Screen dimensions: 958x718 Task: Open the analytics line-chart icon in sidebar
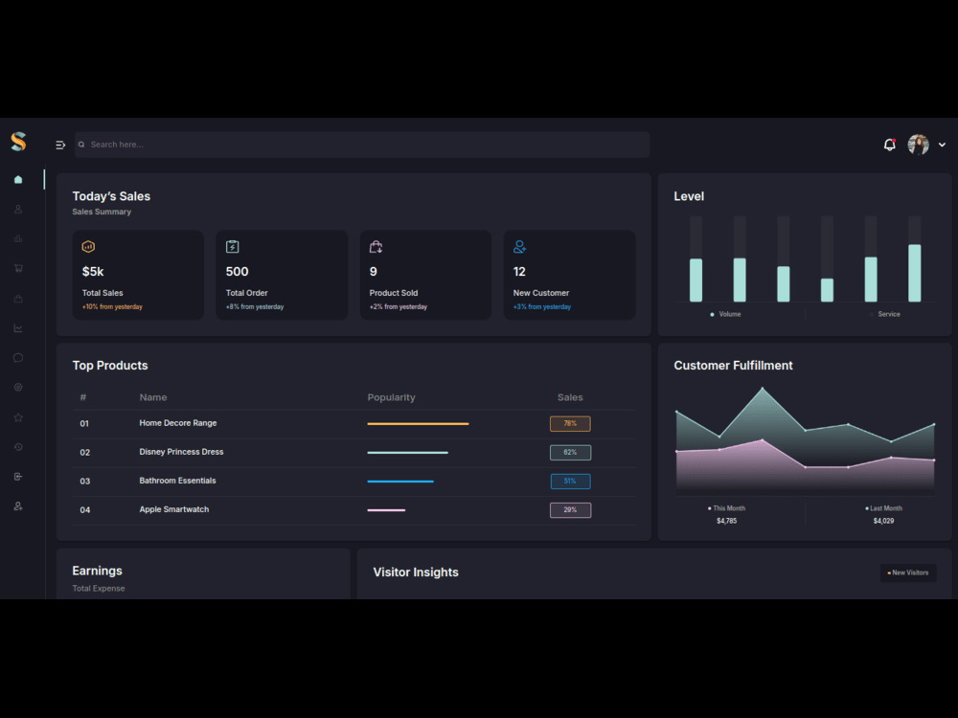[17, 326]
